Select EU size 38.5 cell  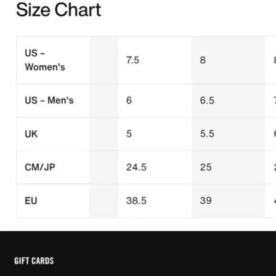coord(155,201)
